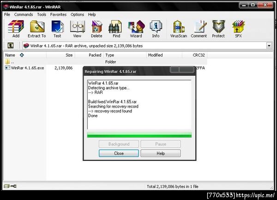Sort by the Packed column header
Viewport: 277px width, 200px height.
(x=89, y=55)
